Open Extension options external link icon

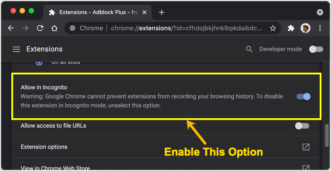click(x=306, y=147)
